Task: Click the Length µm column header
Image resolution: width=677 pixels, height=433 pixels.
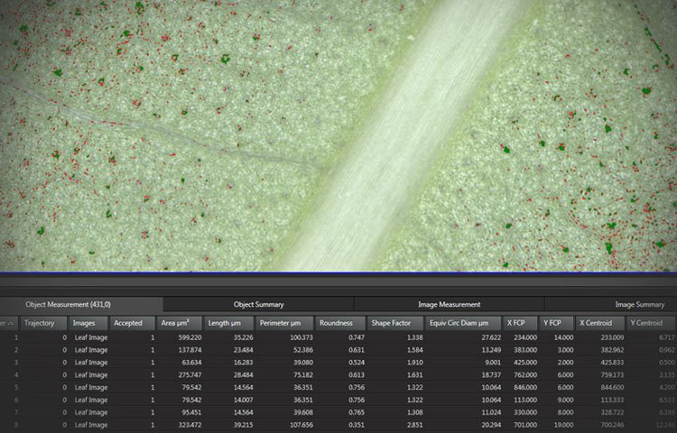Action: click(x=227, y=323)
